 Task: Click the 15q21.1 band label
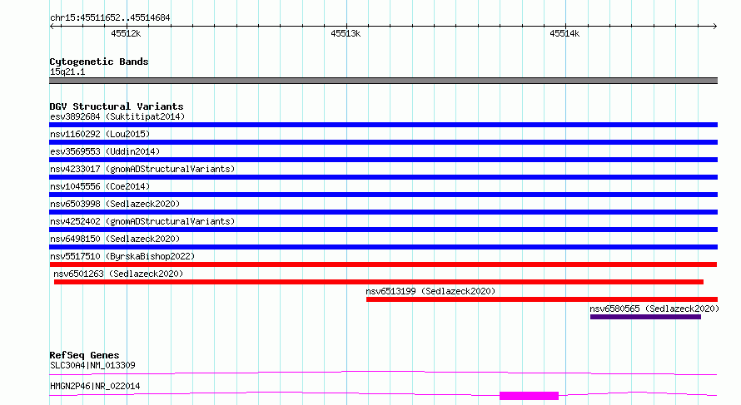pos(67,72)
